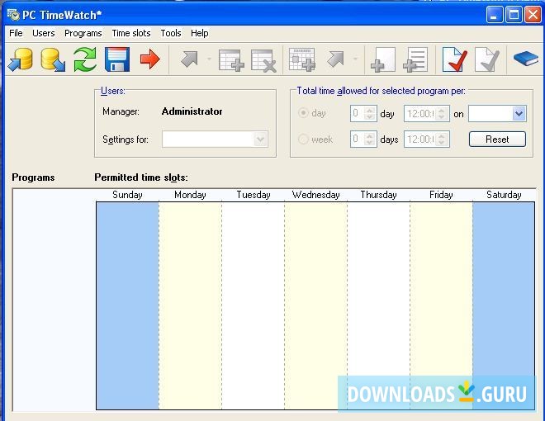Click the Sunday column header
This screenshot has height=421, width=545.
[127, 195]
